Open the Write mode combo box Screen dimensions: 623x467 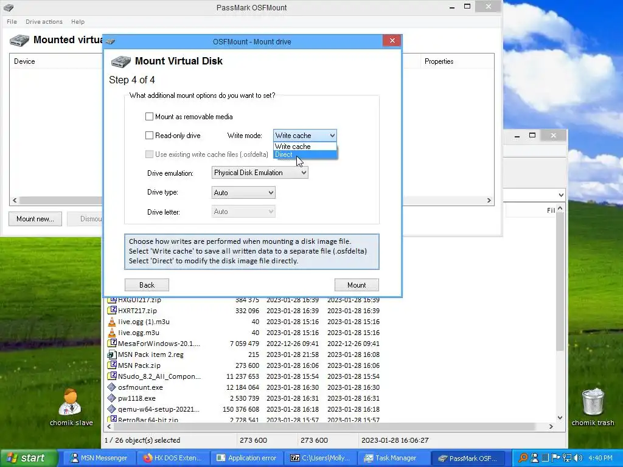tap(305, 136)
